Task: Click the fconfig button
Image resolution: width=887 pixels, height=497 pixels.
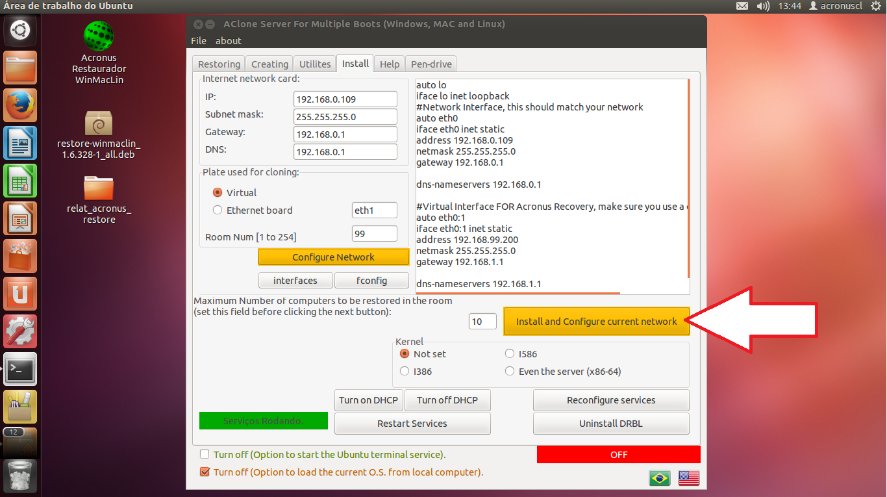Action: click(371, 281)
